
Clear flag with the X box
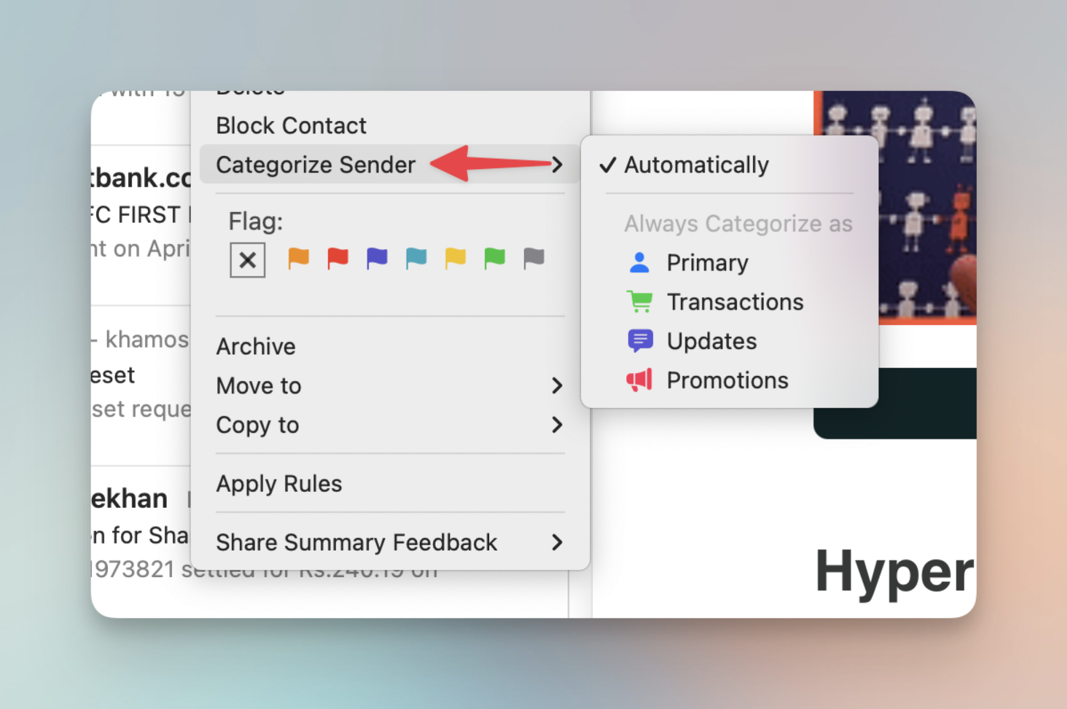(x=248, y=260)
